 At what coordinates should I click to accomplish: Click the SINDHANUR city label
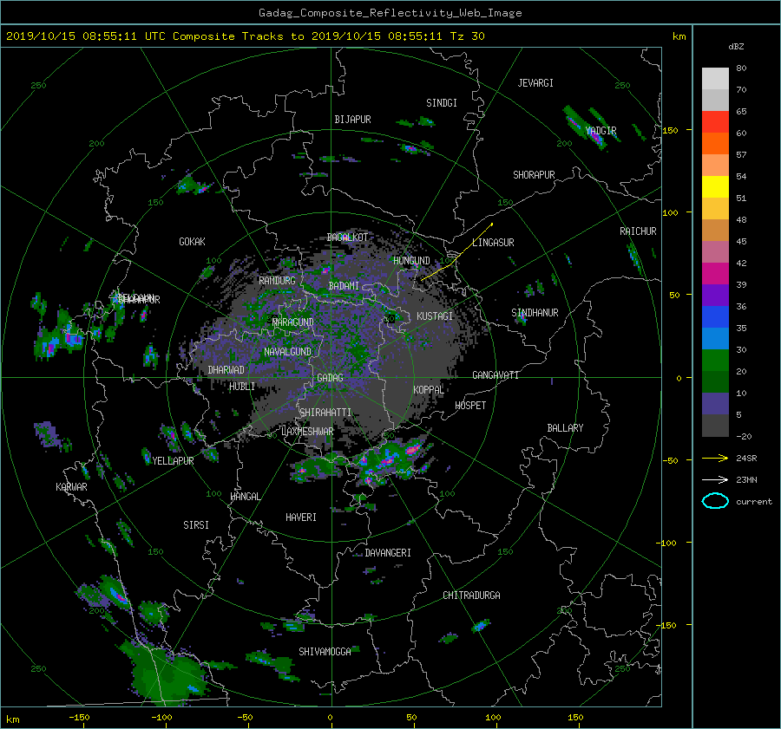tap(535, 313)
